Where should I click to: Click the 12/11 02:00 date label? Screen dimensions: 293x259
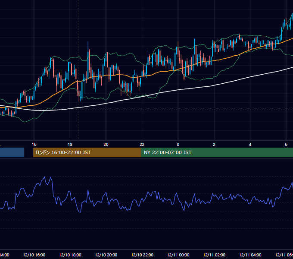click(214, 255)
